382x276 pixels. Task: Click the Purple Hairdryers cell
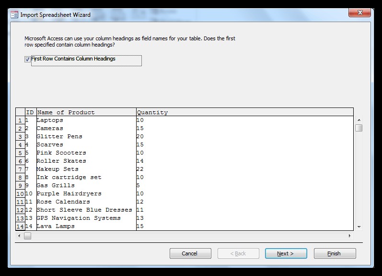point(86,193)
